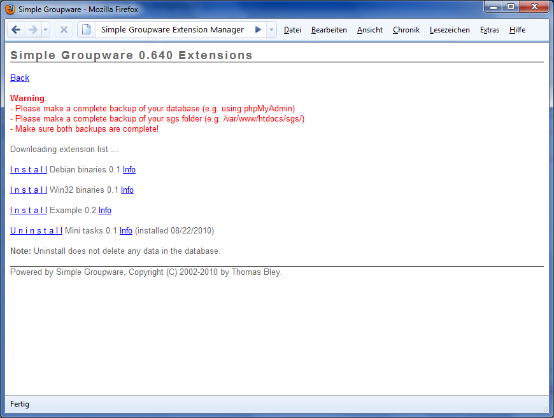
Task: Click the red 'Warning' label
Action: click(x=27, y=98)
